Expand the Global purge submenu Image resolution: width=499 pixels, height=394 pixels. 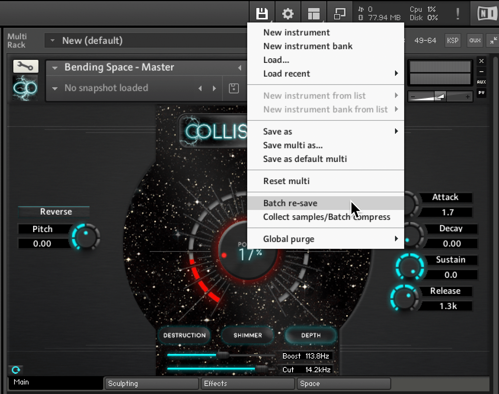click(x=288, y=239)
